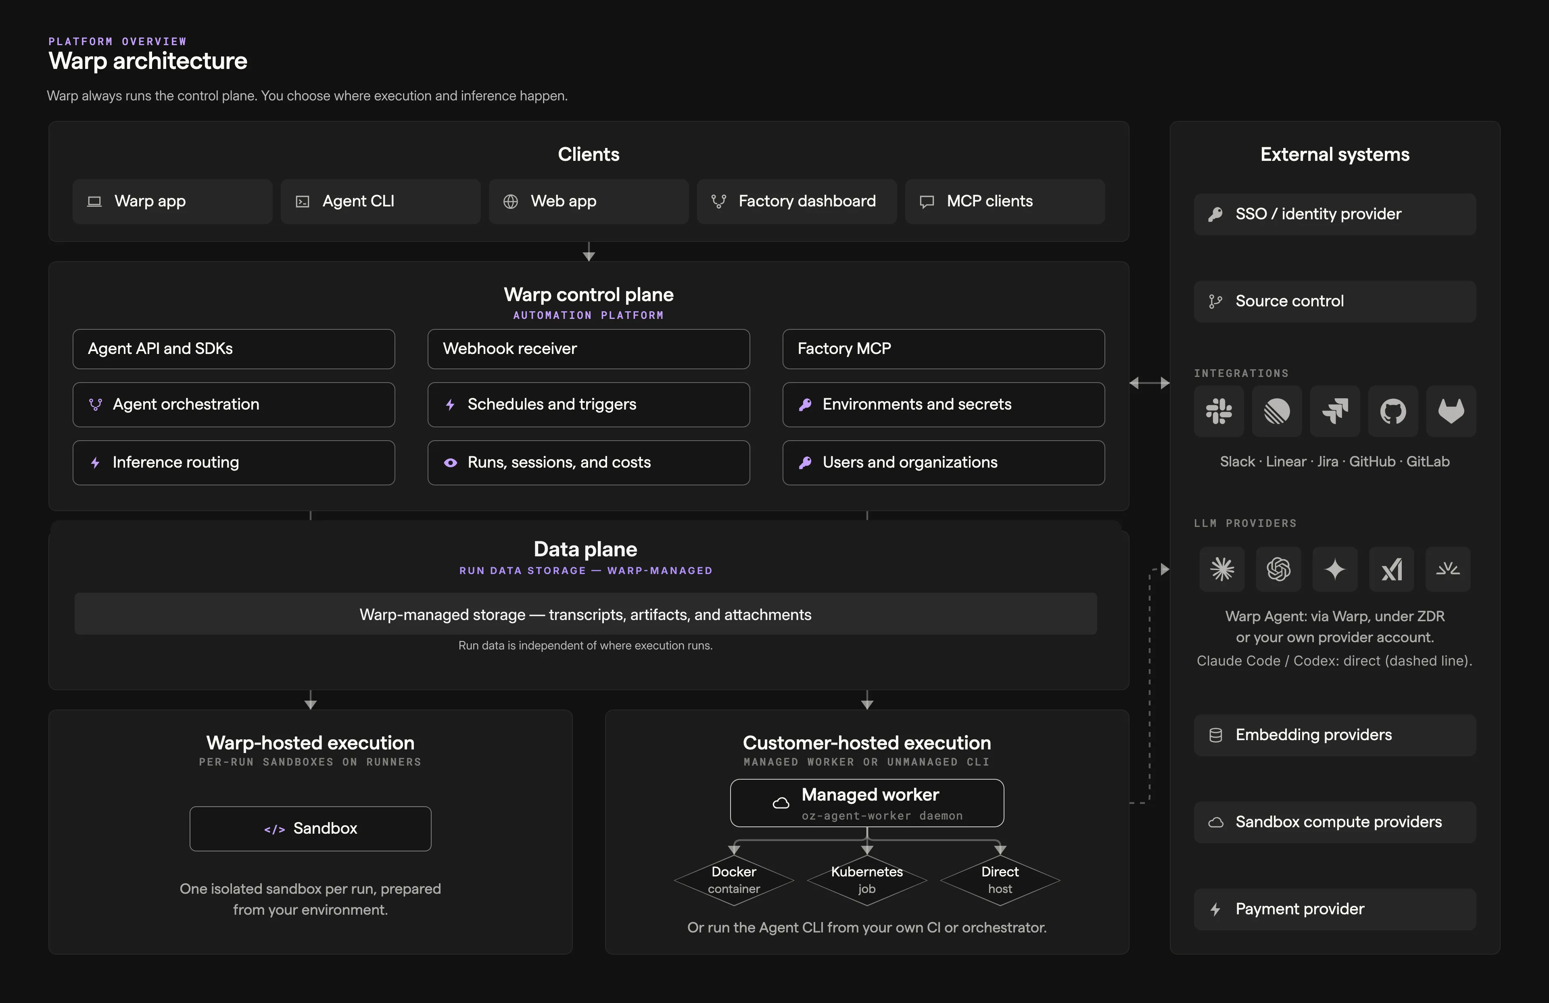Image resolution: width=1549 pixels, height=1003 pixels.
Task: Click the 'Warp control plane' heading
Action: click(589, 295)
